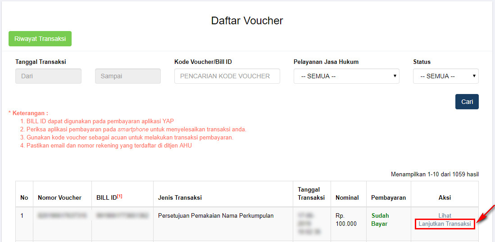This screenshot has width=495, height=242.
Task: Click the Sampai date field
Action: tap(128, 76)
